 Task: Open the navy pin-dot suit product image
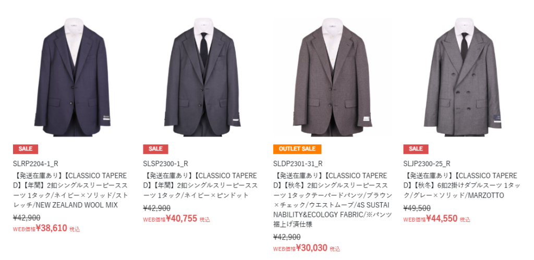coord(202,76)
